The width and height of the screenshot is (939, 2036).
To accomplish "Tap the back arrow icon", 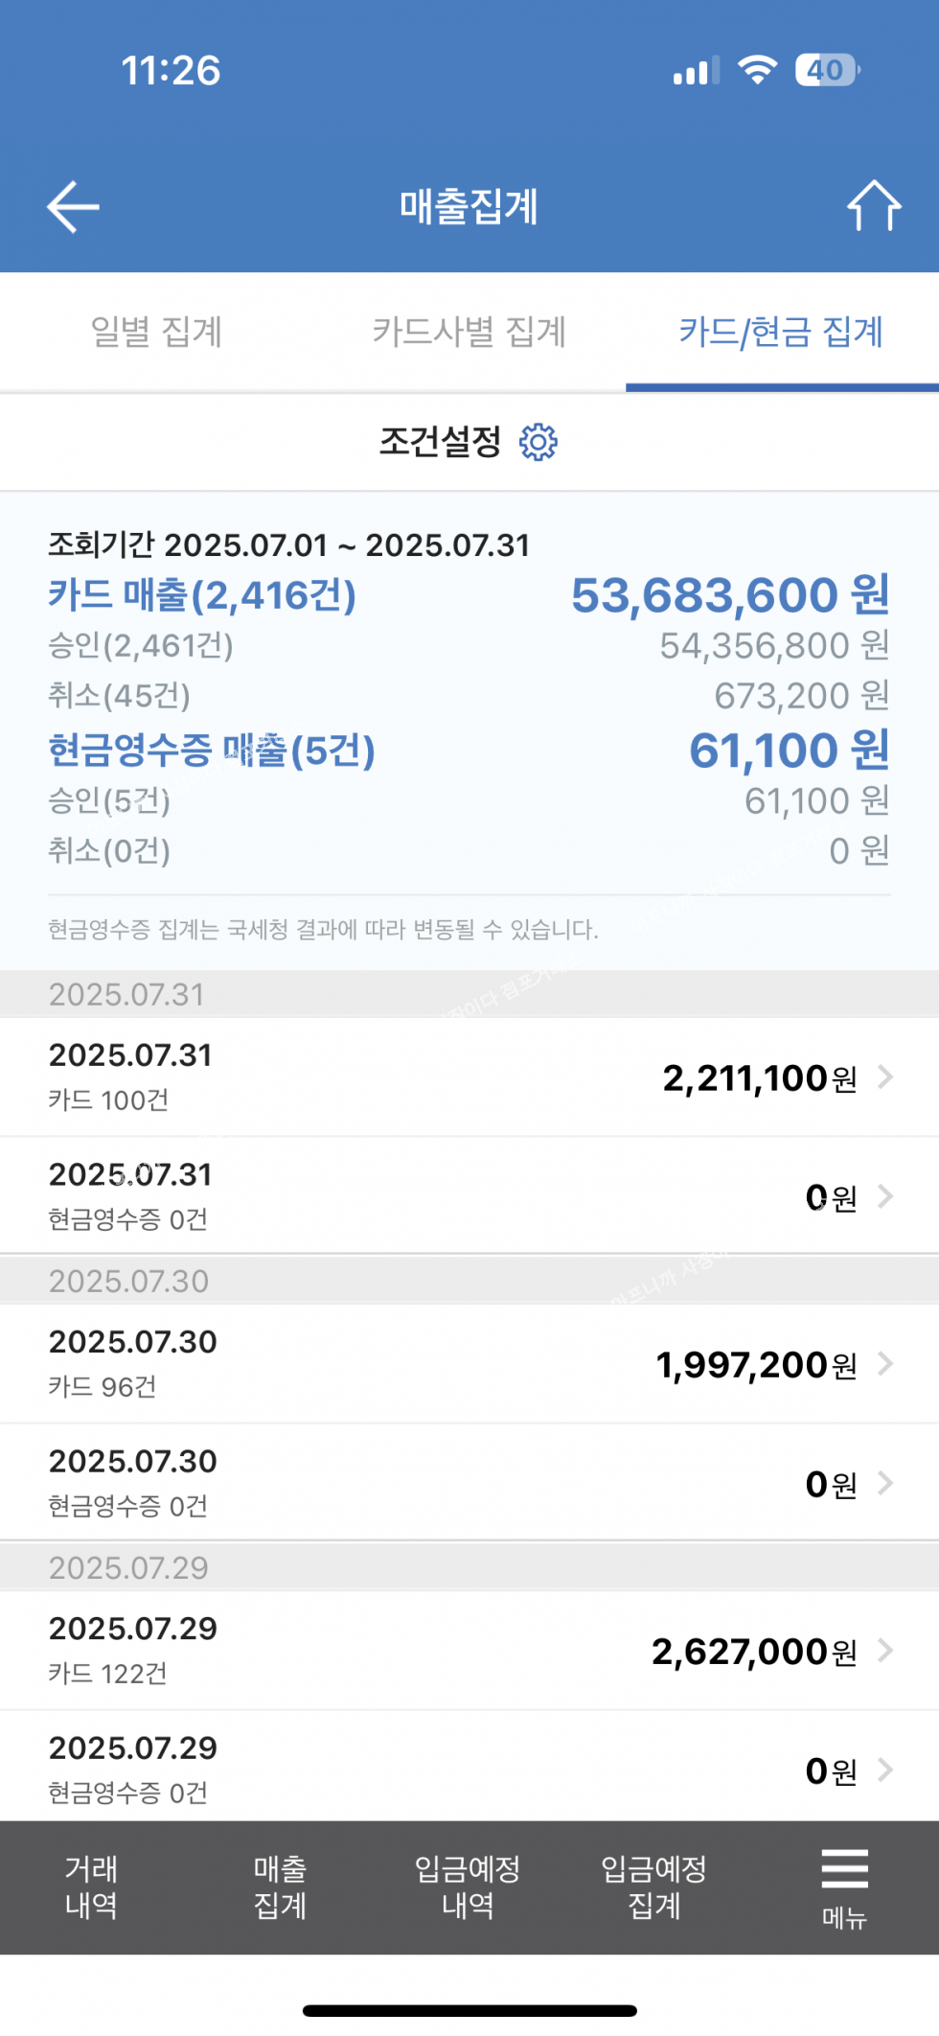I will click(73, 207).
